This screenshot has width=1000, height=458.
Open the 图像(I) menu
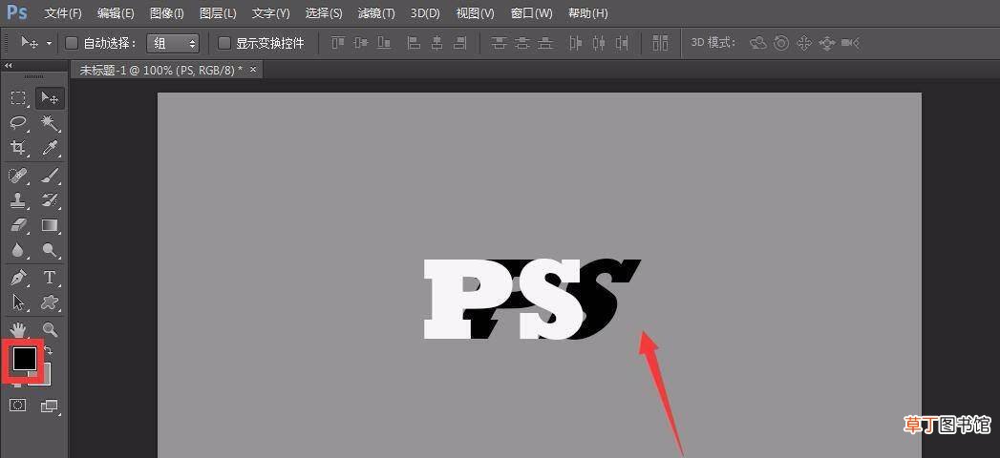[x=166, y=12]
